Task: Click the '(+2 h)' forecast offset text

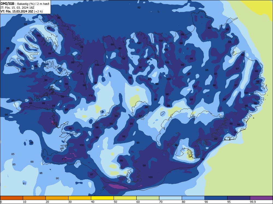Action: click(x=38, y=11)
